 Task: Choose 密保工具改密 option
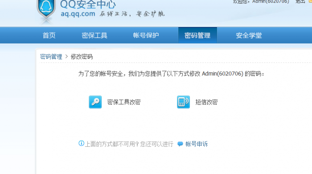[x=124, y=102]
